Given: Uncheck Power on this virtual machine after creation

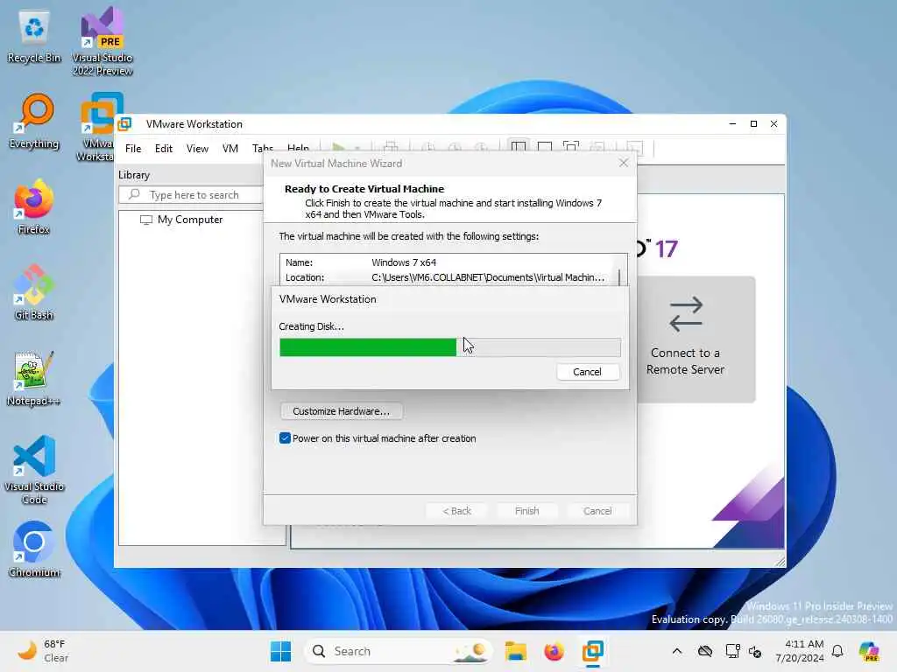Looking at the screenshot, I should click(x=285, y=438).
